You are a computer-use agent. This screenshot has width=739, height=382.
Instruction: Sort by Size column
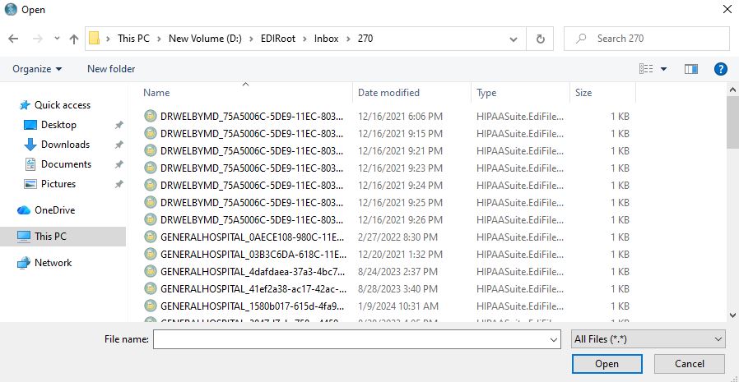(x=602, y=93)
